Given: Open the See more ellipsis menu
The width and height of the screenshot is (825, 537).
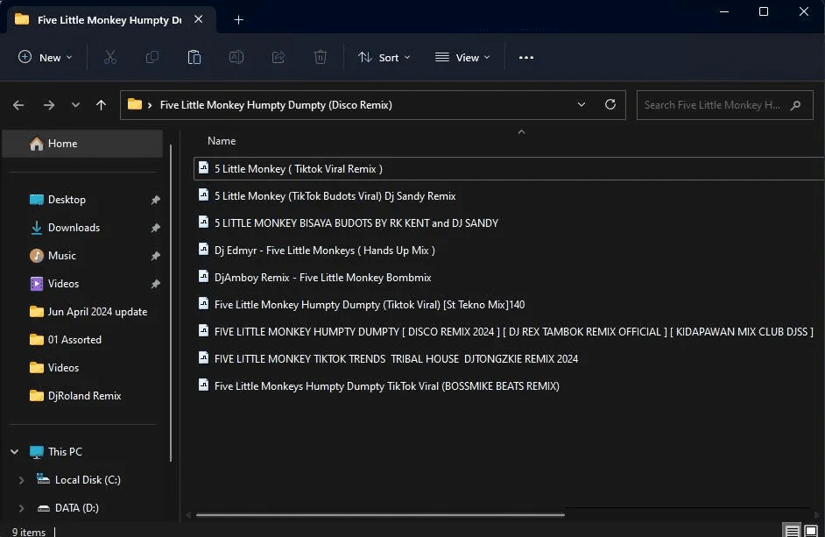Looking at the screenshot, I should click(526, 58).
